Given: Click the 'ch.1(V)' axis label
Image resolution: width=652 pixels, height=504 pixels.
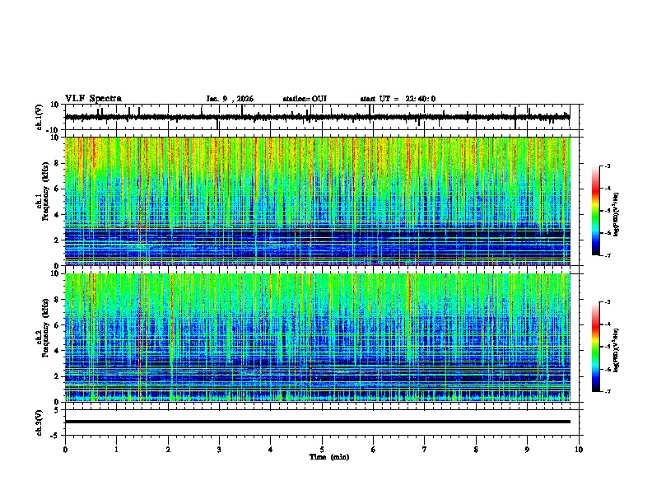Looking at the screenshot, I should click(x=40, y=118).
